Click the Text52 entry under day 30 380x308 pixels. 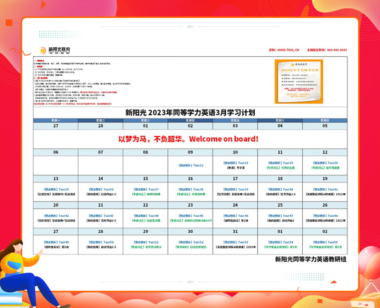191,242
